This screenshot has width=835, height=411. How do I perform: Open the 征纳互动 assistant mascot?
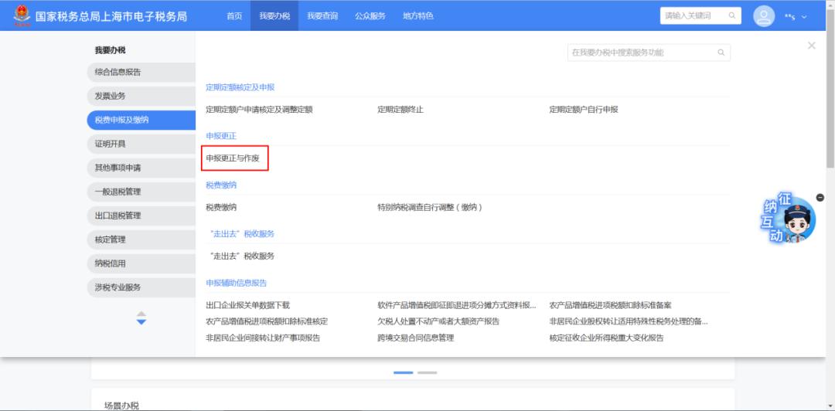point(789,219)
